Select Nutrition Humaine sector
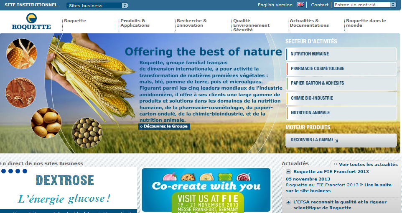This screenshot has height=213, width=402. click(x=341, y=54)
